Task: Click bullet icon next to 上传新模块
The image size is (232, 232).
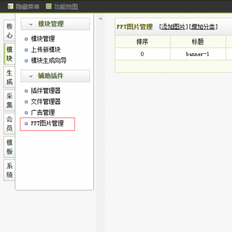Action: (26, 50)
